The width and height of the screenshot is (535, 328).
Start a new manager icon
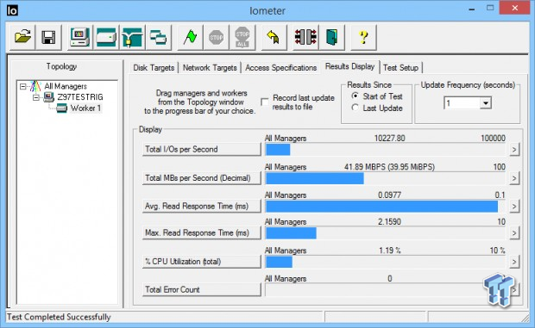(x=80, y=37)
